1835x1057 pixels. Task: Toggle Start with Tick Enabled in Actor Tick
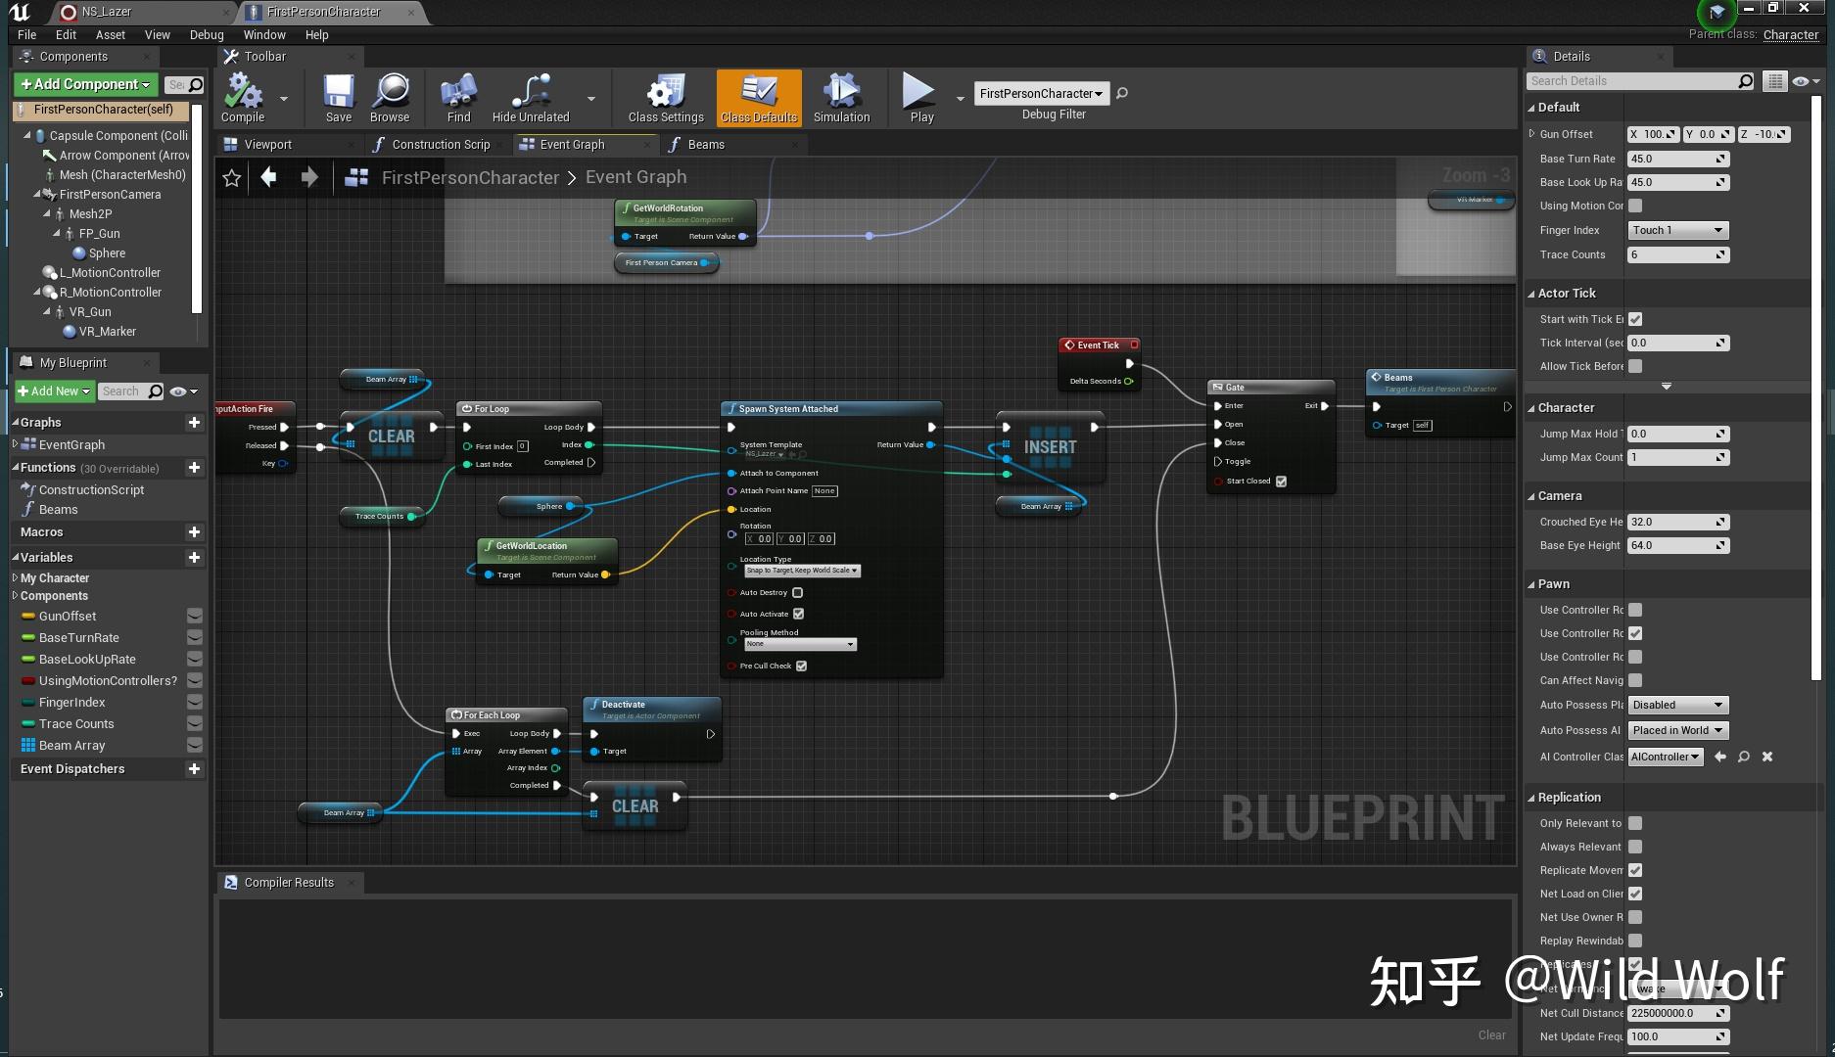click(1635, 318)
